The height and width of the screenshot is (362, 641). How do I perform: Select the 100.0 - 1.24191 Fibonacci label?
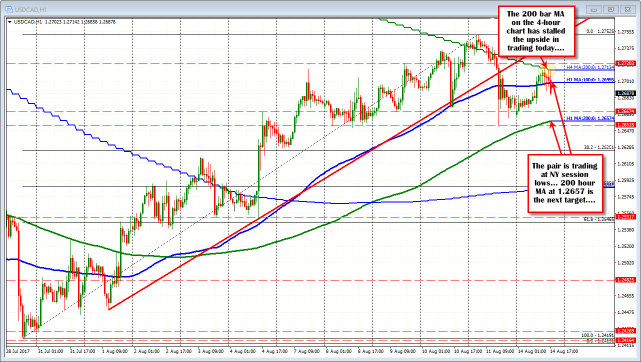(x=598, y=335)
